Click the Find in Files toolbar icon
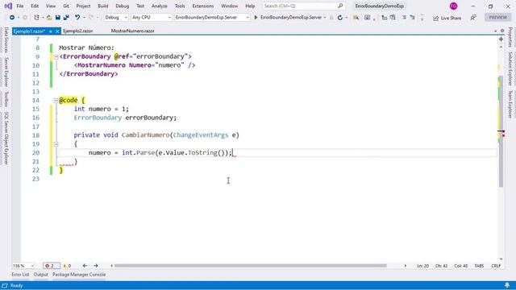516x290 pixels. [356, 18]
